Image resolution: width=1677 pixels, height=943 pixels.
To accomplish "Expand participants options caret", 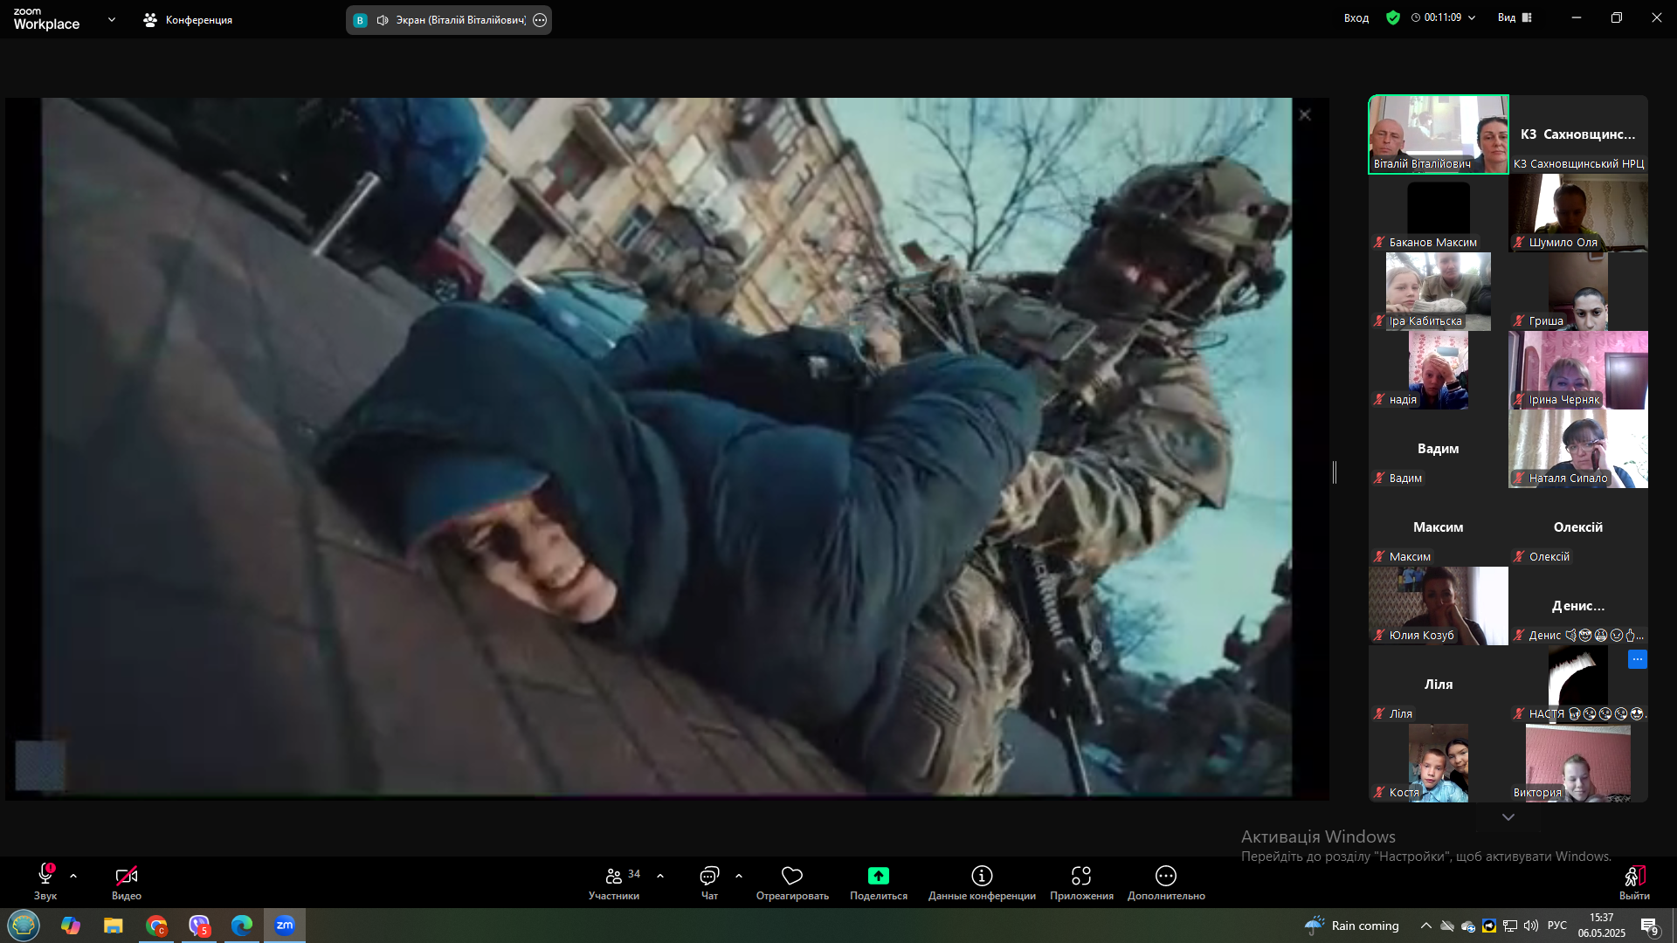I will [x=660, y=876].
